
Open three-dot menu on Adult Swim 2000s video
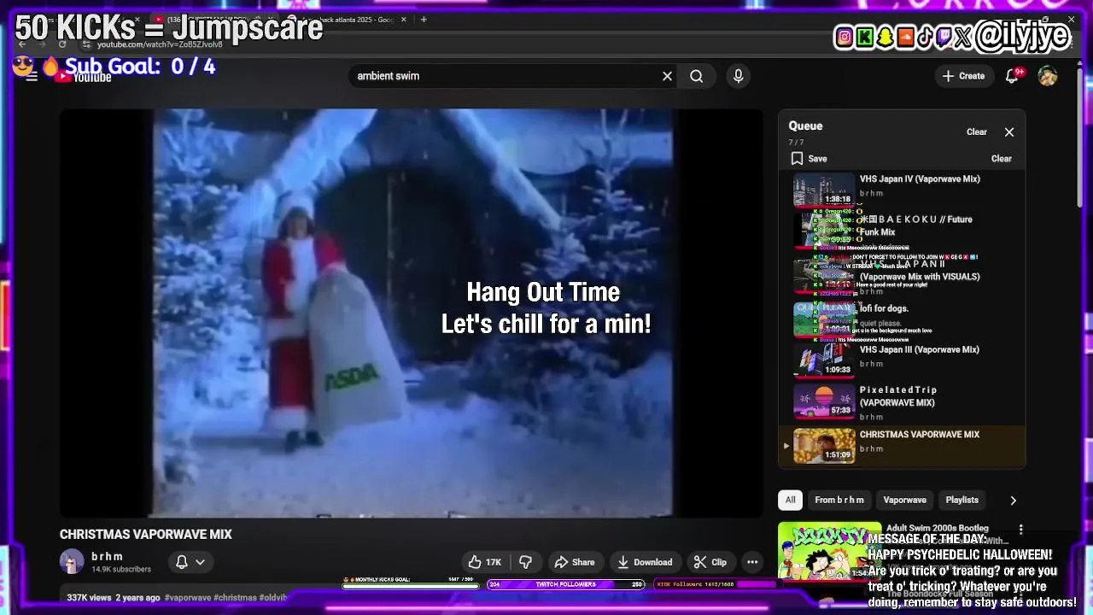(1020, 530)
